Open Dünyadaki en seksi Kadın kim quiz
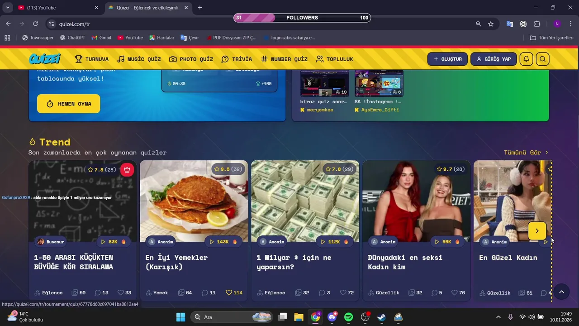Image resolution: width=579 pixels, height=326 pixels. 405,262
